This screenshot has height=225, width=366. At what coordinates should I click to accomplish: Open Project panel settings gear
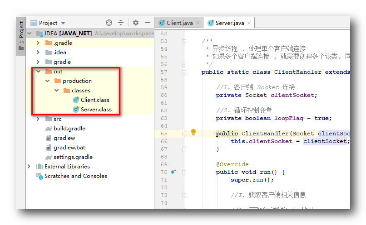(x=136, y=23)
